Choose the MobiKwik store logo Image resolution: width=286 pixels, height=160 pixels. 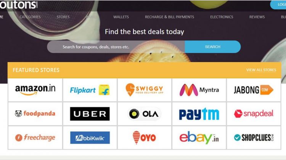[90, 138]
